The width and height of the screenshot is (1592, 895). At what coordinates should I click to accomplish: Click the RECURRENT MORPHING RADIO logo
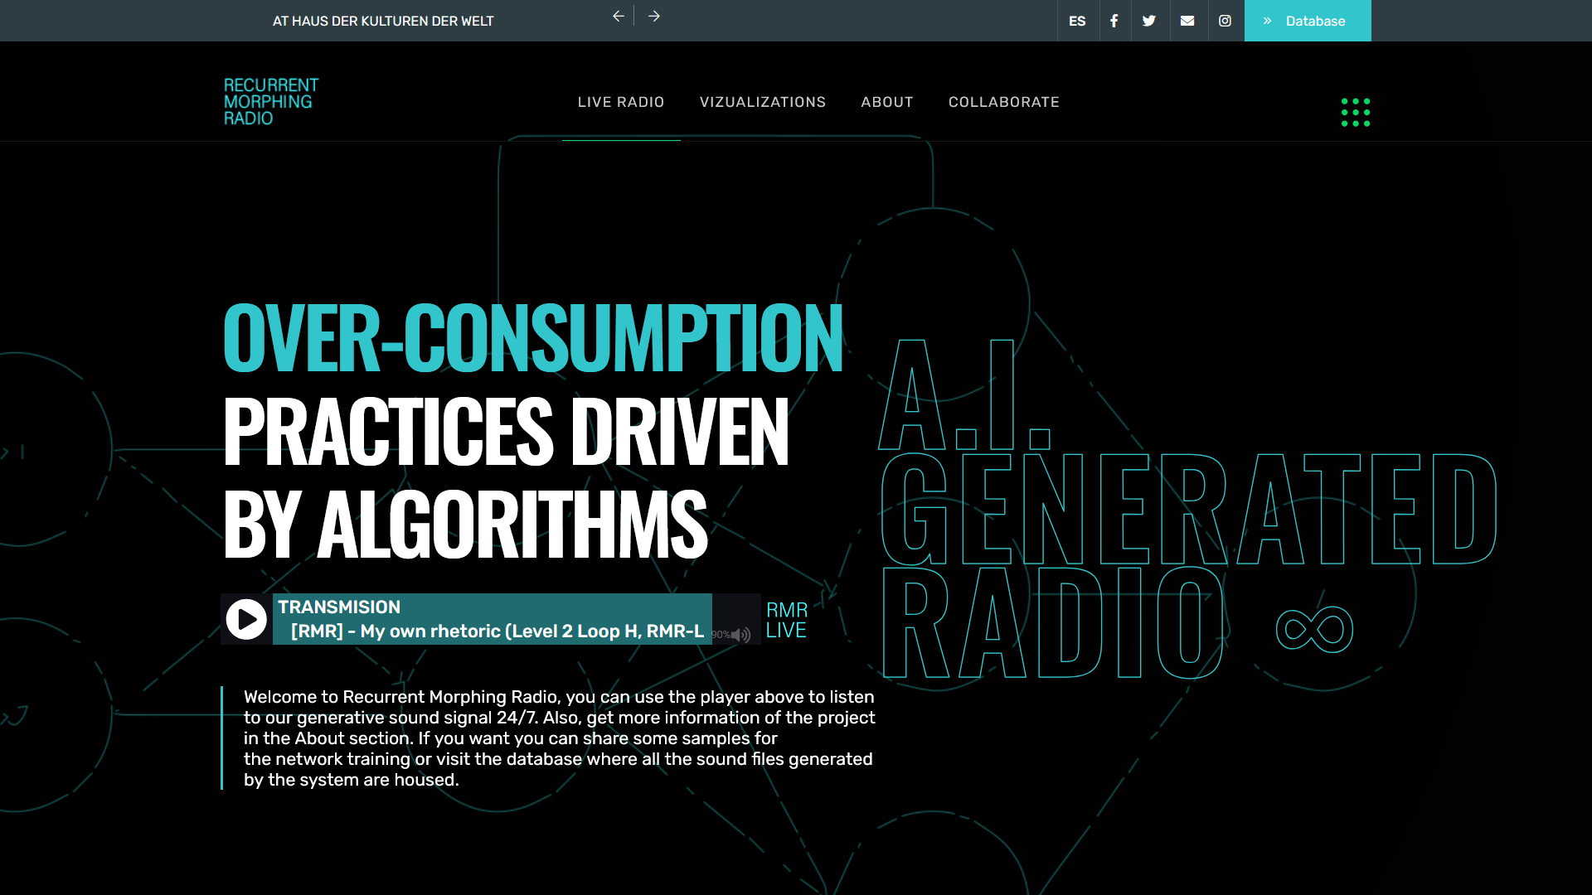pos(269,100)
